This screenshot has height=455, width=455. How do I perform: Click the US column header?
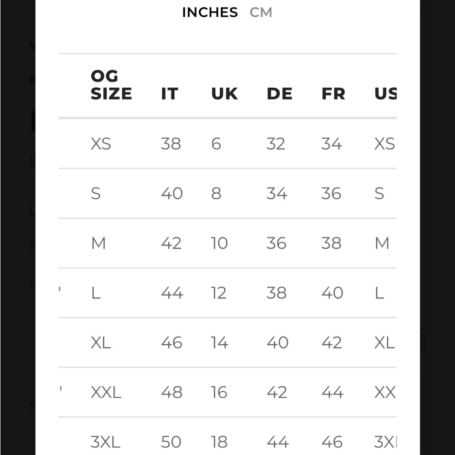pos(385,94)
